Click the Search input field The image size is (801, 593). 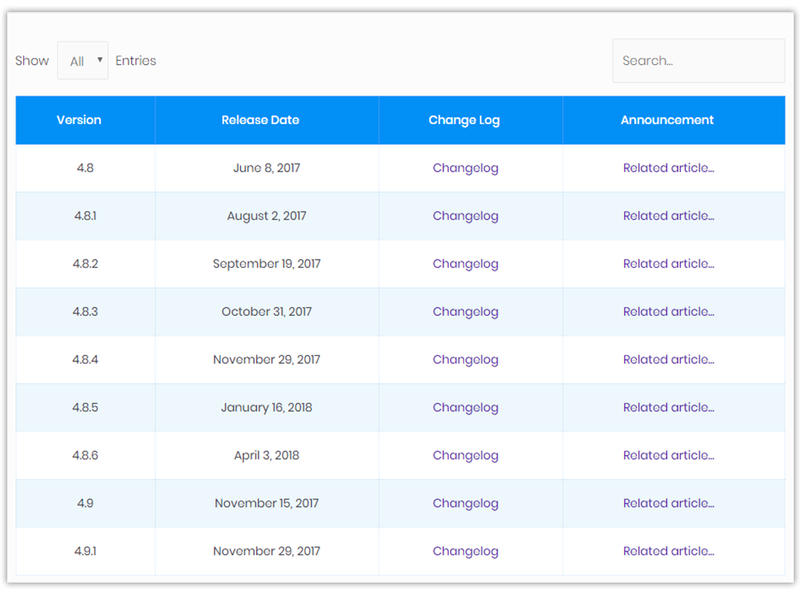698,60
